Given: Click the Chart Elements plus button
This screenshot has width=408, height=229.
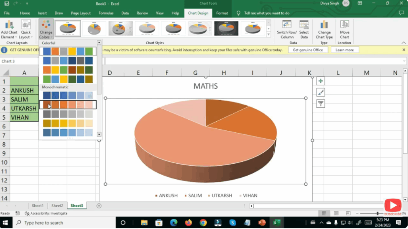Looking at the screenshot, I should pos(320,81).
